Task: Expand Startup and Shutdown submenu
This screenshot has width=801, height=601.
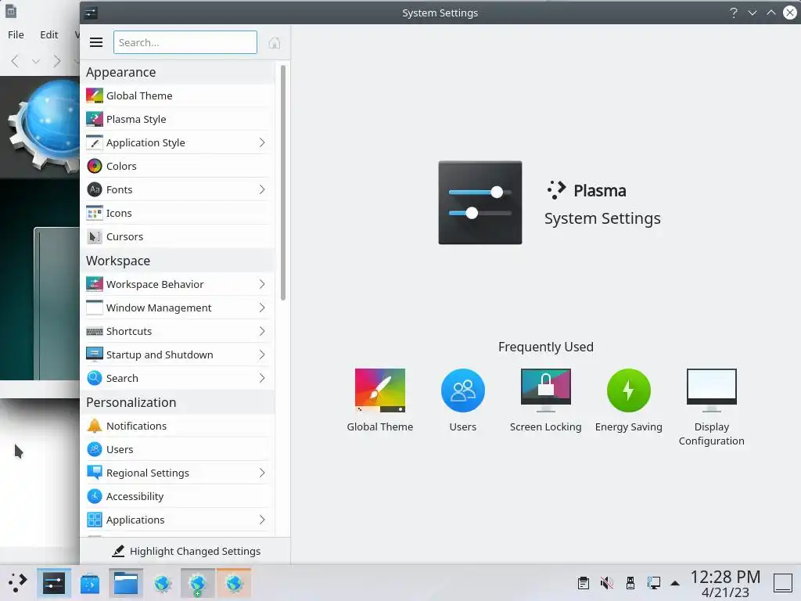Action: click(261, 354)
